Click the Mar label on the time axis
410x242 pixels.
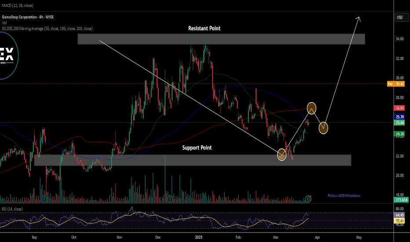pos(275,237)
